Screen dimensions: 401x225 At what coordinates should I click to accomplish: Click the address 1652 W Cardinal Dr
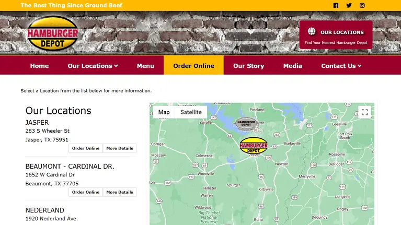point(50,175)
